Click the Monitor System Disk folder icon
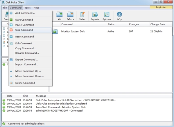The height and width of the screenshot is (127, 174). coord(55,31)
